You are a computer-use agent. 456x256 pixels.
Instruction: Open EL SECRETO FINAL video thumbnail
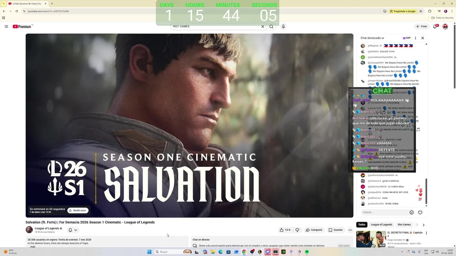(371, 239)
